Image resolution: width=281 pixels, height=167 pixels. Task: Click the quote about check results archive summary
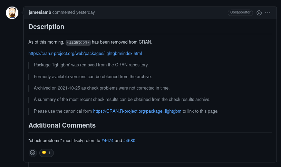122,100
